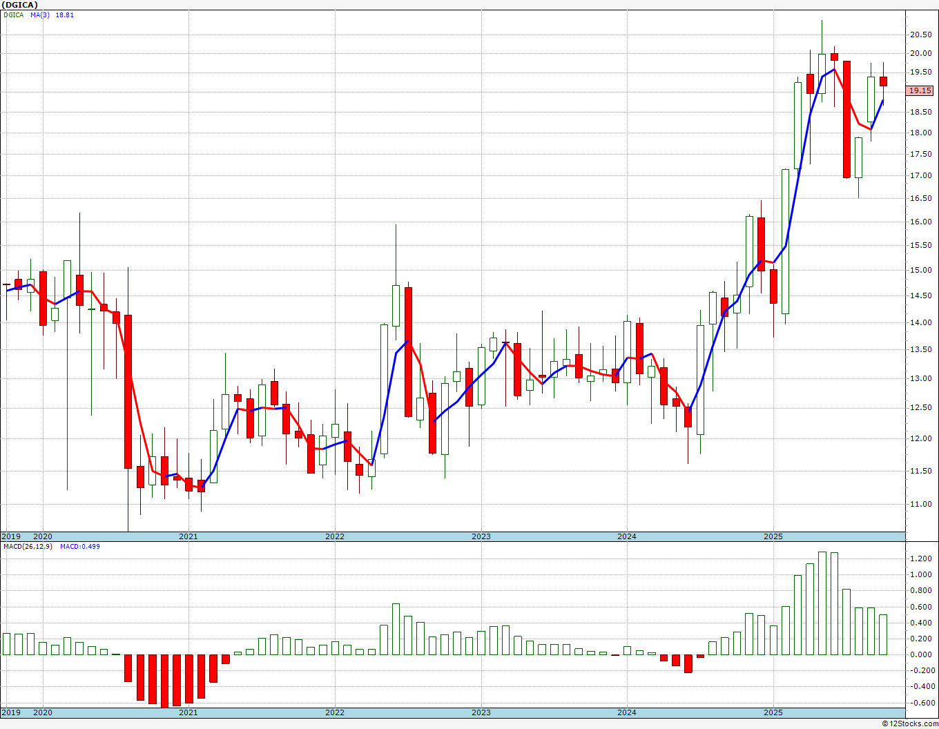Click the 0.000 MACD axis label
Image resolution: width=939 pixels, height=729 pixels.
point(920,655)
